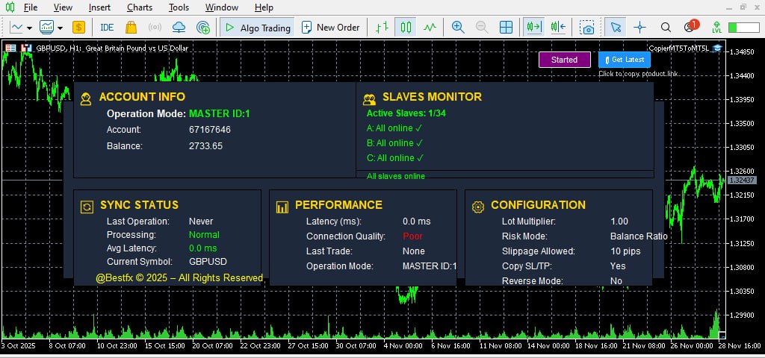Click the MetaTrader candlestick app icon
The height and width of the screenshot is (358, 765).
pos(10,7)
